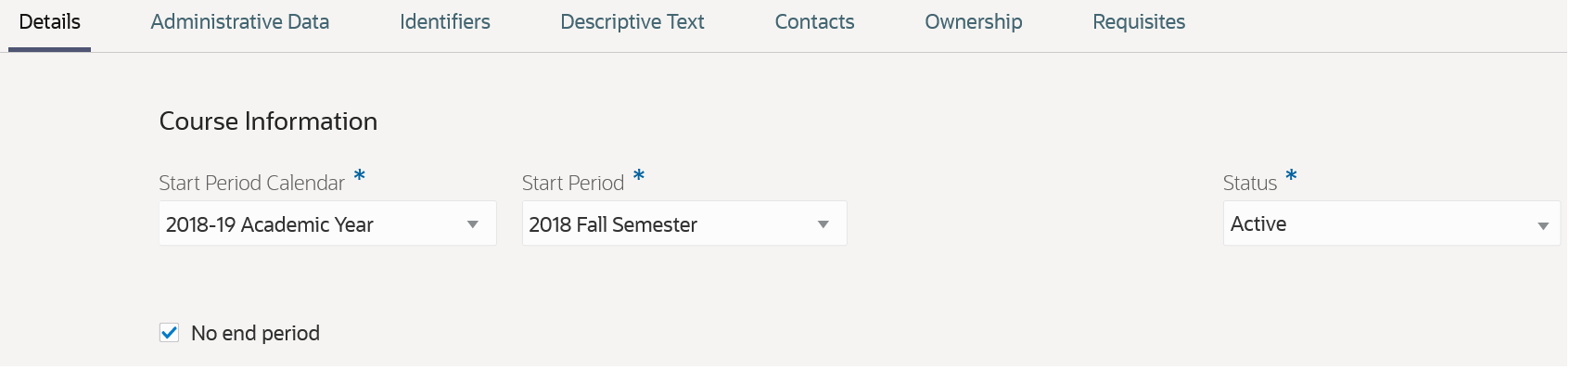Click the Start Period Calendar dropdown arrow
The width and height of the screenshot is (1583, 370).
point(473,224)
